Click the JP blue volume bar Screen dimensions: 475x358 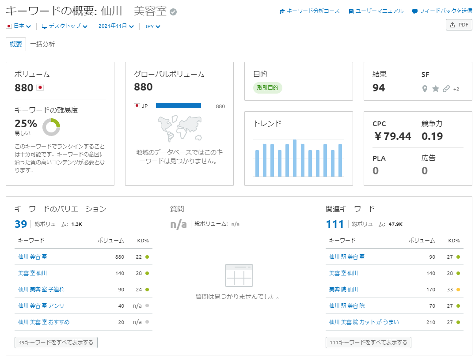(179, 106)
